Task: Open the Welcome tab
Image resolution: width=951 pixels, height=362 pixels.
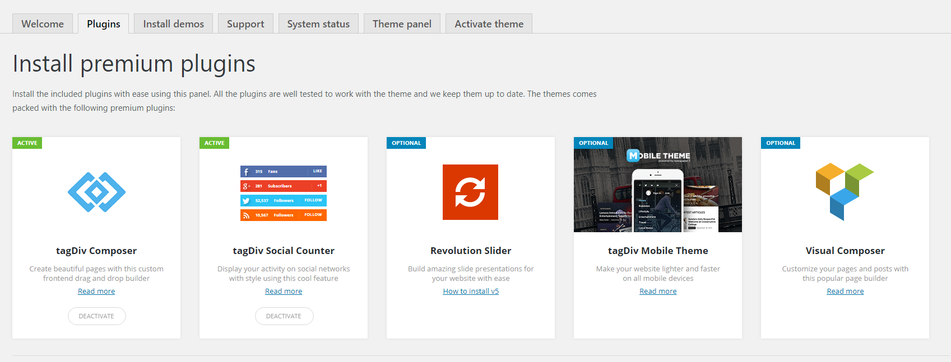Action: 43,23
